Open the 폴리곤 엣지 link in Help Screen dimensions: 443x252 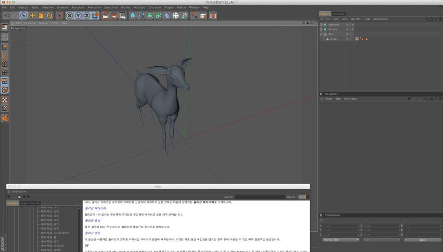point(93,233)
